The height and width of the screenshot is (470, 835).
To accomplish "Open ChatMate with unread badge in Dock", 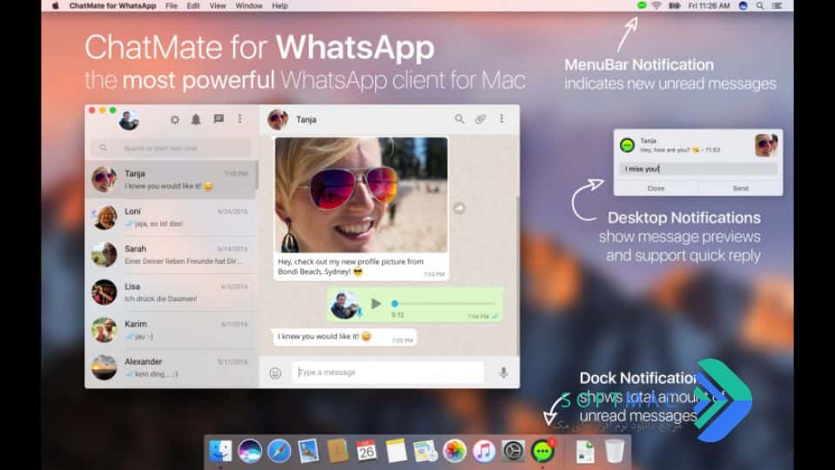I will click(x=542, y=452).
